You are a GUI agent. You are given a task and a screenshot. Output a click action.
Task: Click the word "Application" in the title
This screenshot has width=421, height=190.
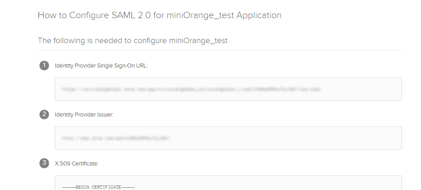[259, 15]
